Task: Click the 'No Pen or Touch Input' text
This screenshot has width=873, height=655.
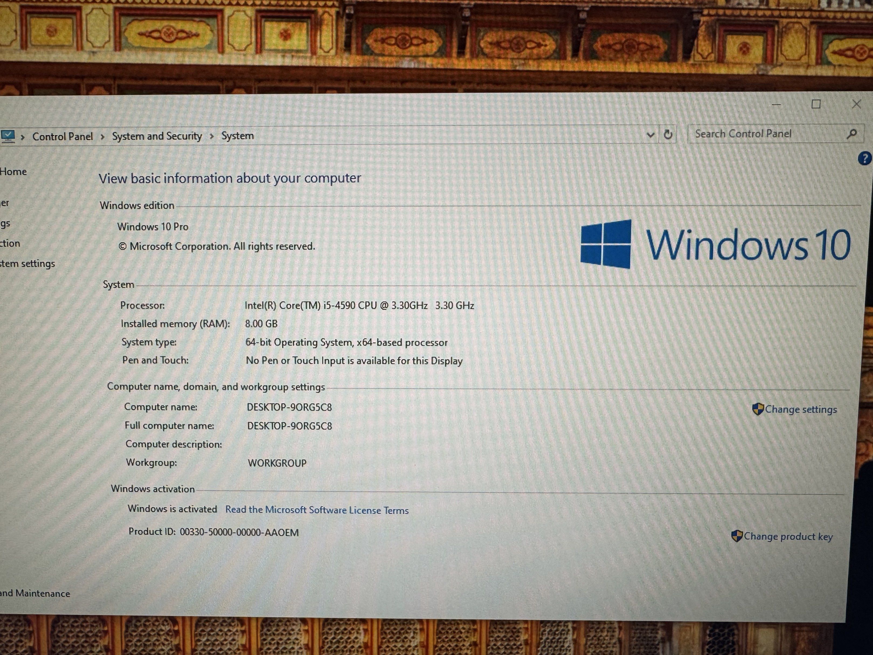Action: (354, 360)
